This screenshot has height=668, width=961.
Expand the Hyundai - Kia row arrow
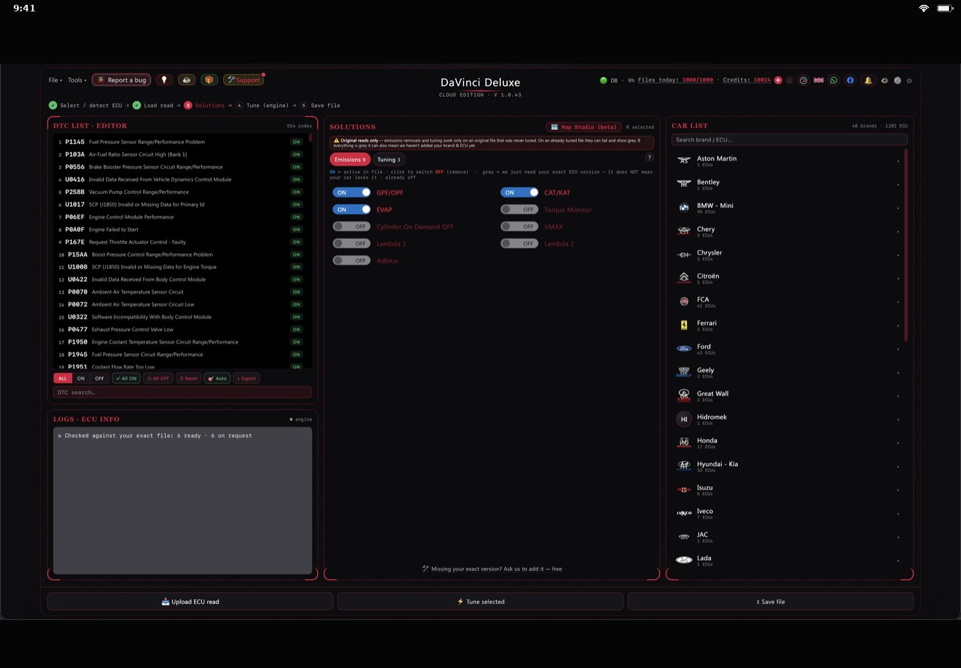tap(898, 467)
